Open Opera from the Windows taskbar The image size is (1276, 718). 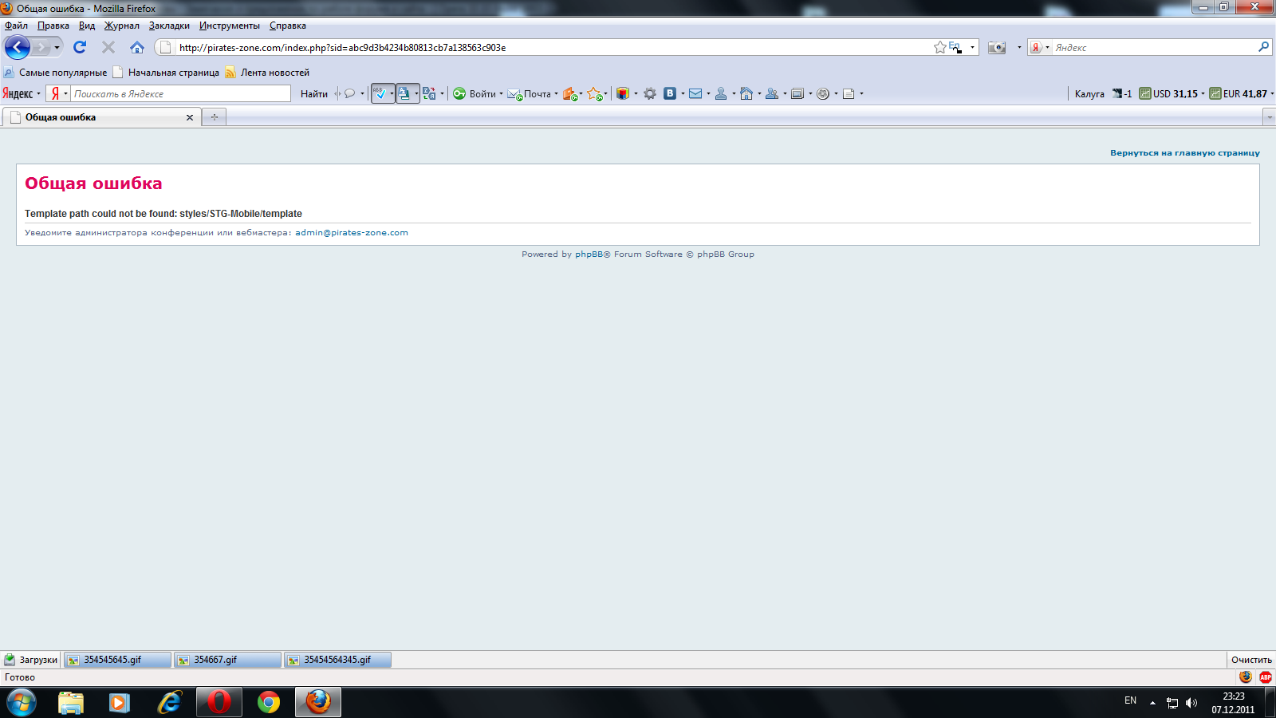coord(219,702)
